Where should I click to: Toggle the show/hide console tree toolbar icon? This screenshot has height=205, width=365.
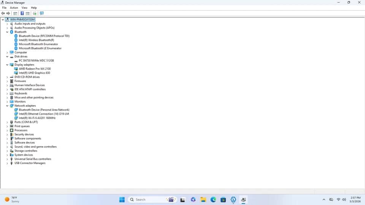click(15, 13)
